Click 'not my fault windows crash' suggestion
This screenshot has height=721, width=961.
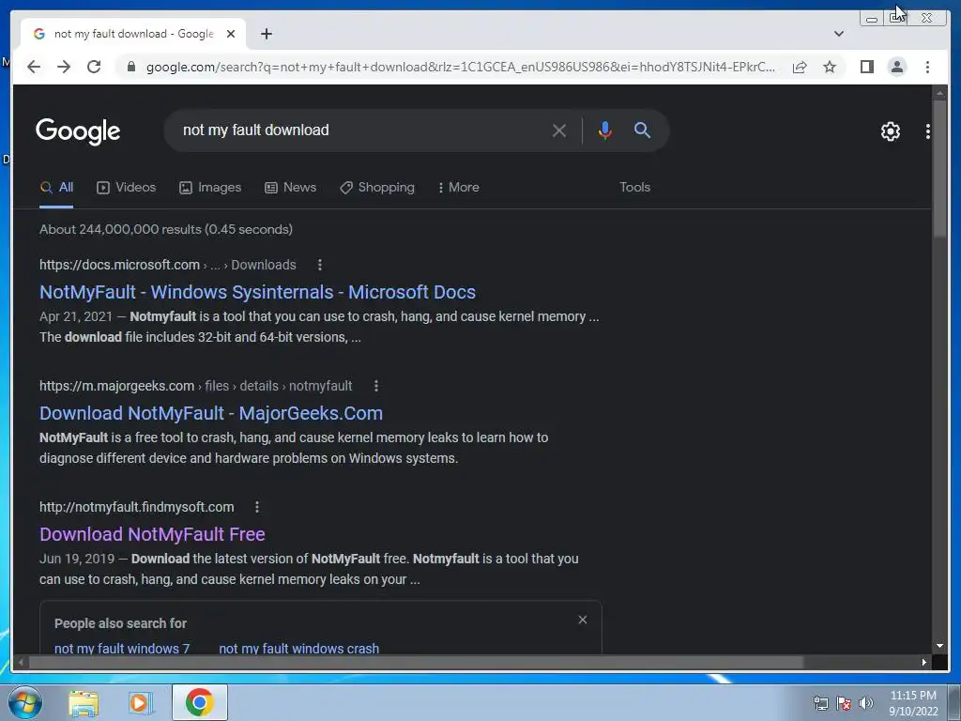(x=299, y=648)
